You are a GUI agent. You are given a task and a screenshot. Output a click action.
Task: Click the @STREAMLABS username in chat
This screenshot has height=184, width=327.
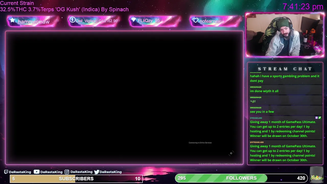(x=257, y=142)
